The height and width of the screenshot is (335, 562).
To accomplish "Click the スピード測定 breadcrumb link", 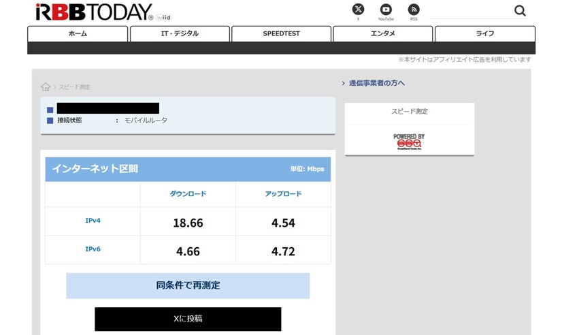I will 74,87.
